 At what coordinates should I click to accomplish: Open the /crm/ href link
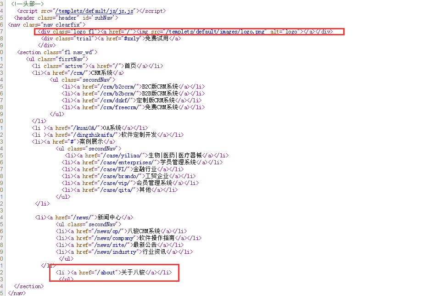coord(74,73)
